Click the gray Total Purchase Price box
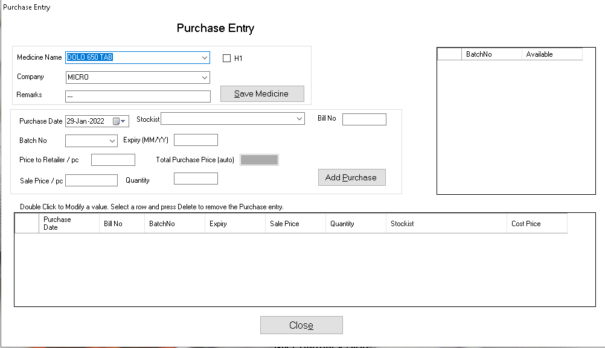 259,160
